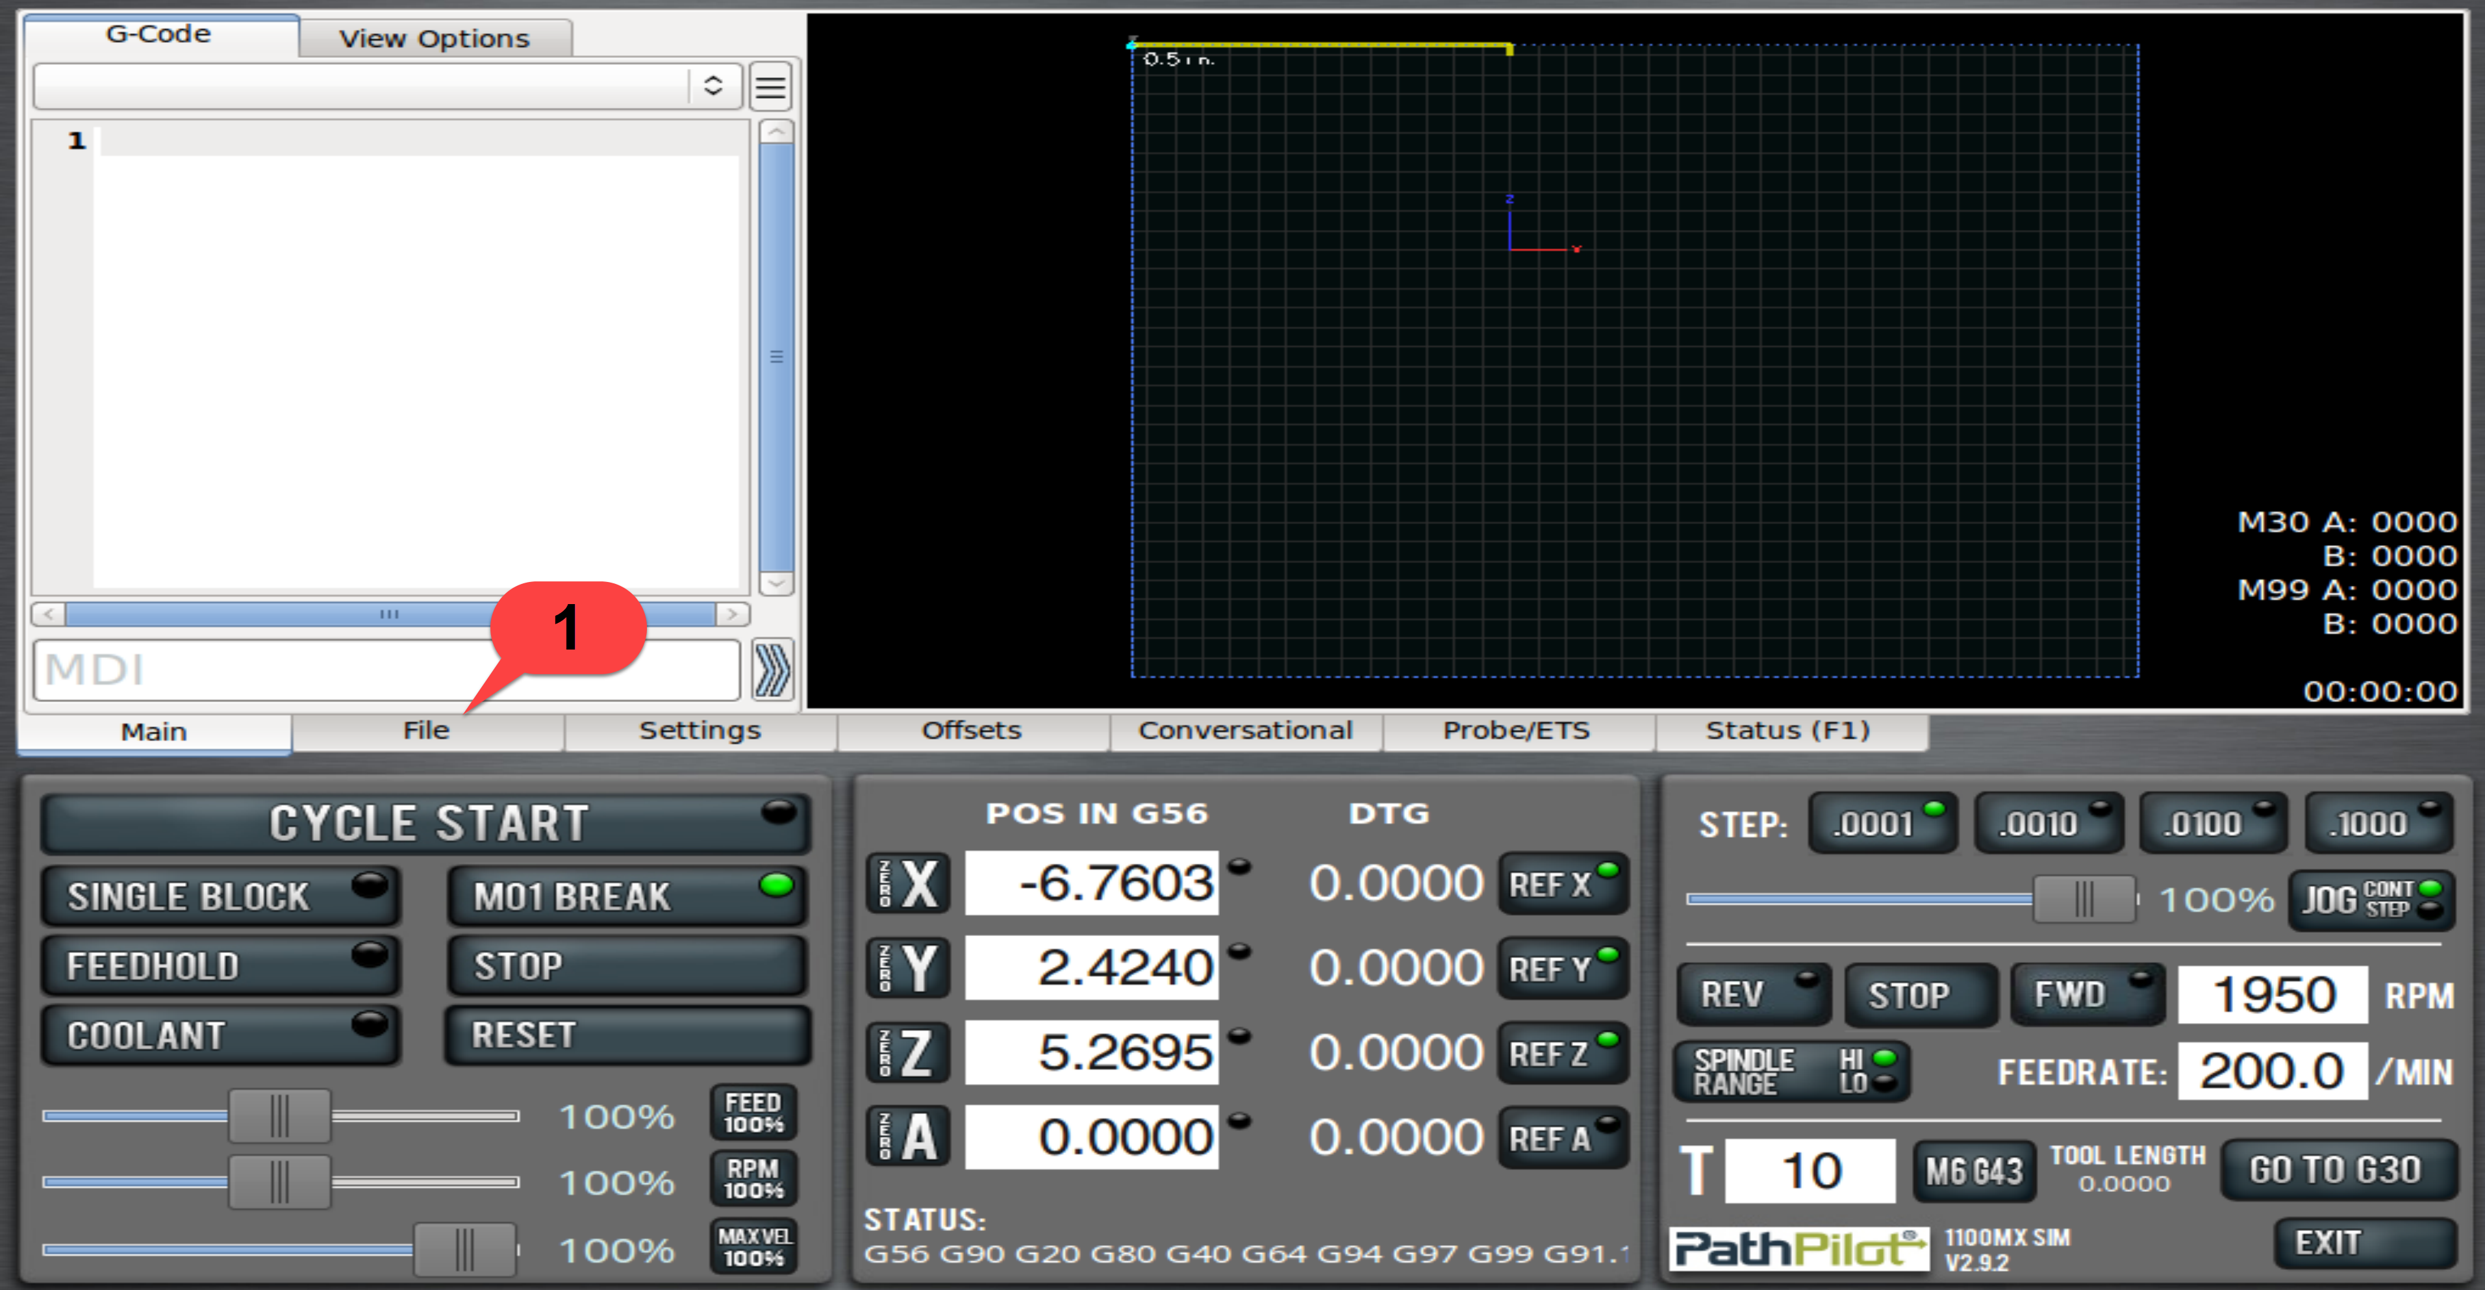Switch to the File tab

point(426,730)
